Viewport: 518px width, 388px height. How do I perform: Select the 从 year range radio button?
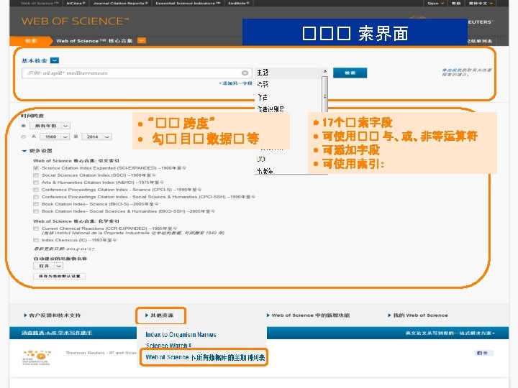(x=24, y=137)
